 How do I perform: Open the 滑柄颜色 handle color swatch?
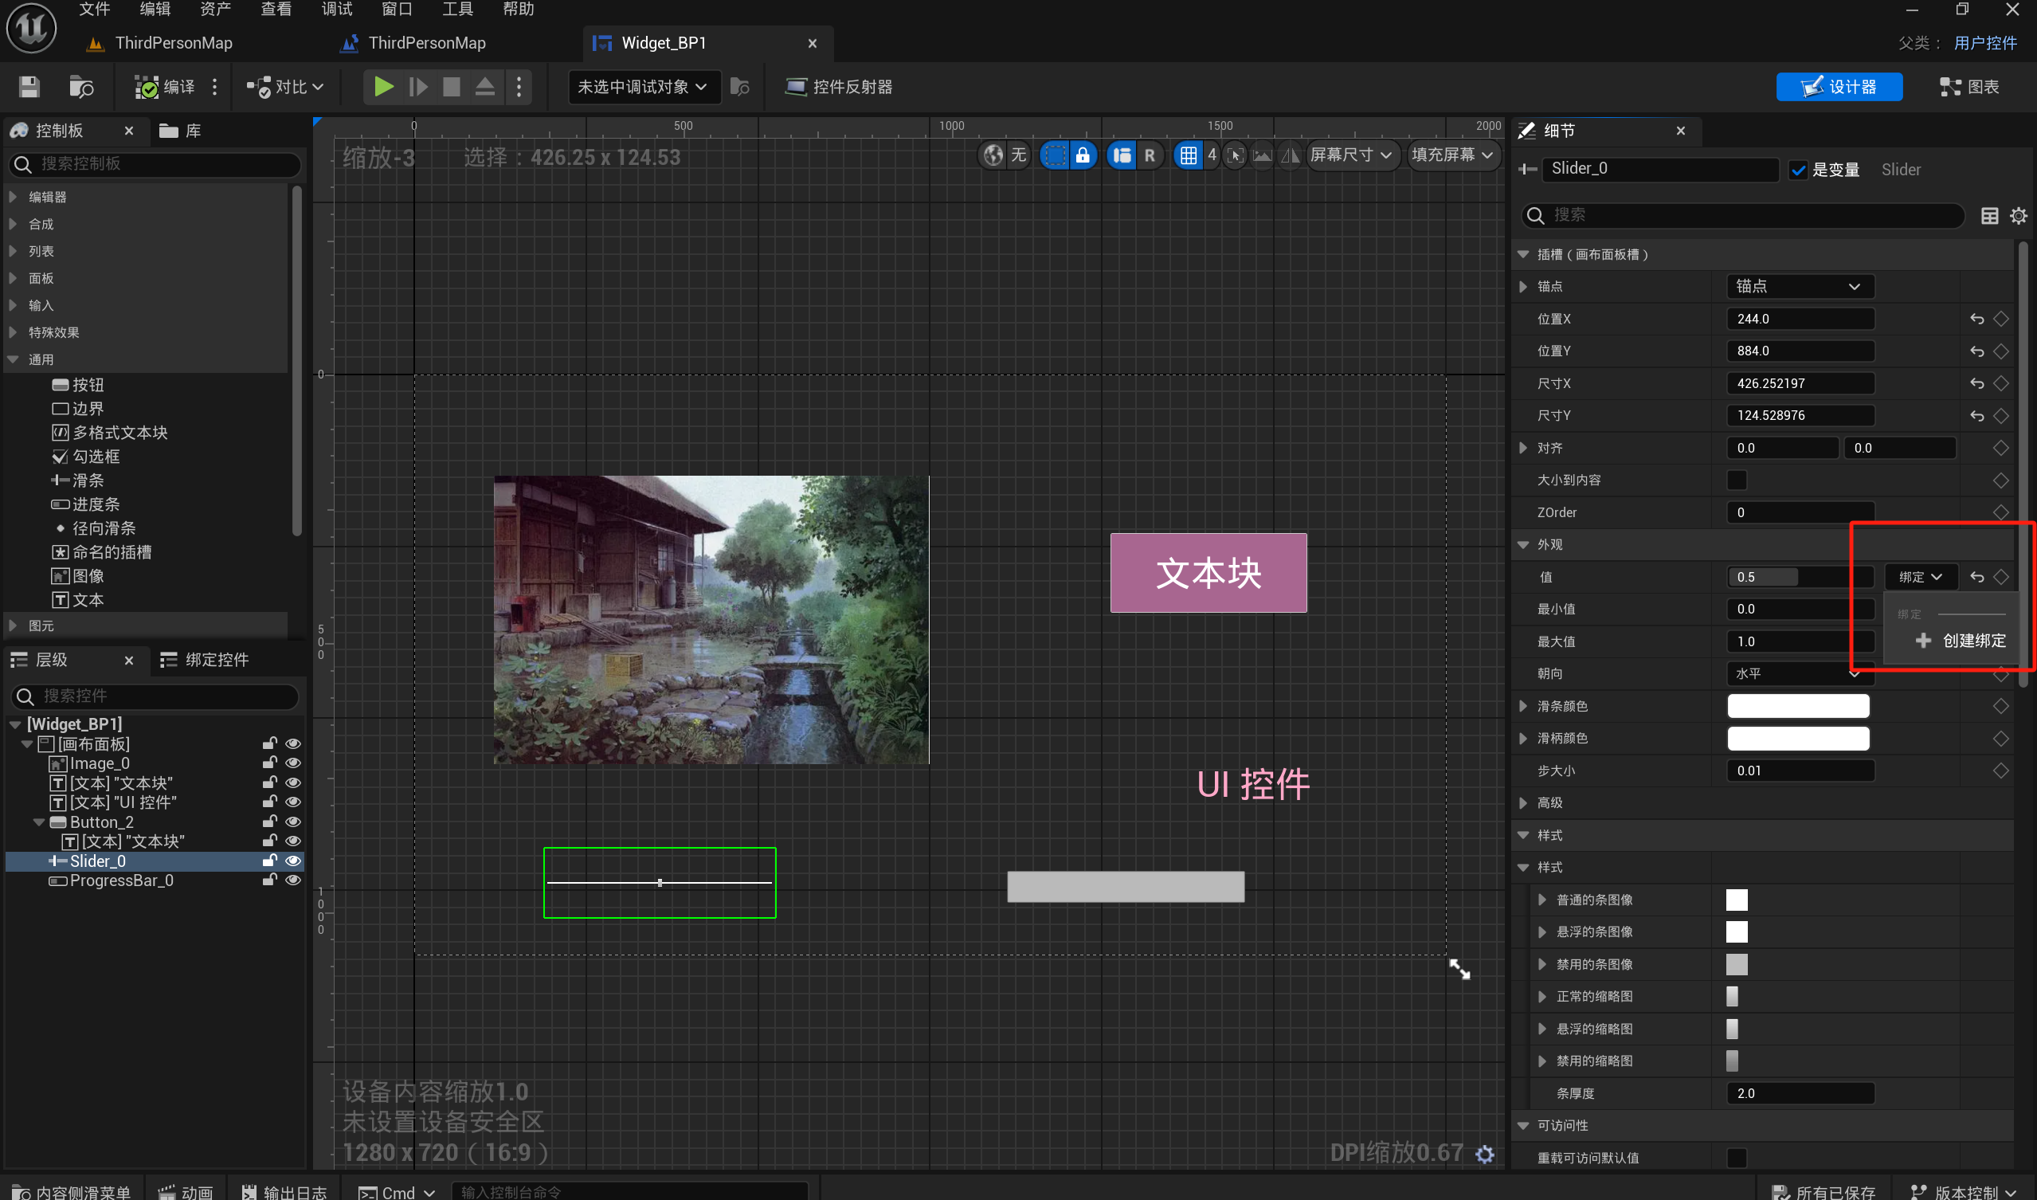pyautogui.click(x=1799, y=739)
